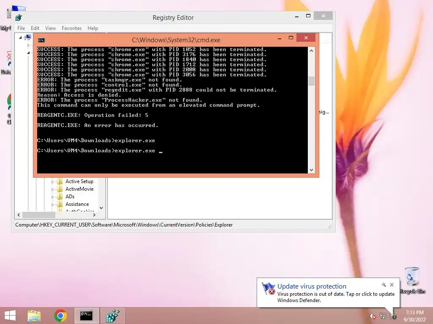Click the network tray icon
Viewport: 433px width, 324px height.
pyautogui.click(x=383, y=316)
